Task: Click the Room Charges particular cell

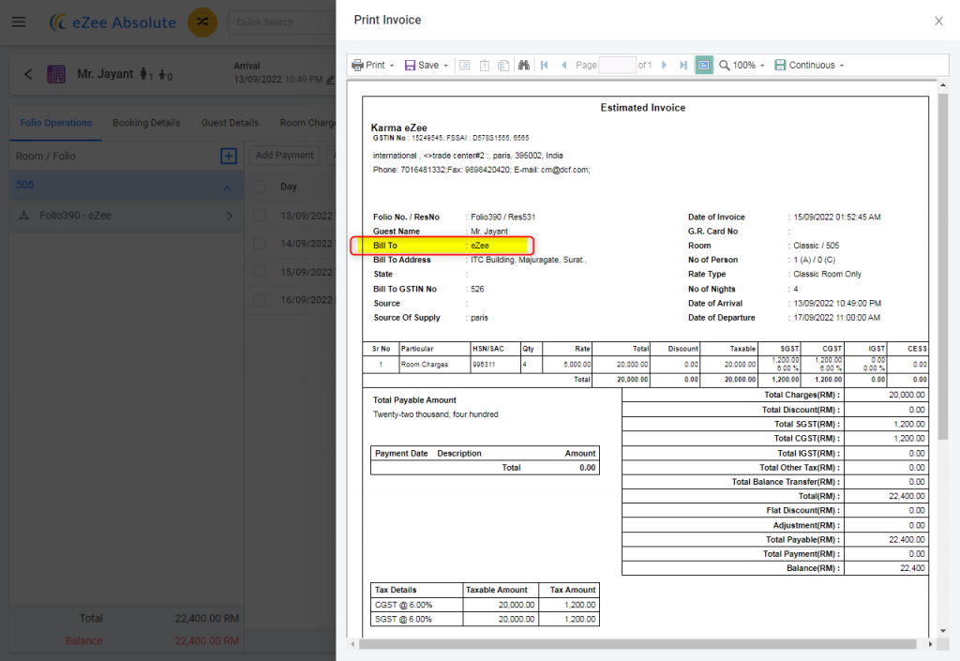Action: tap(434, 364)
